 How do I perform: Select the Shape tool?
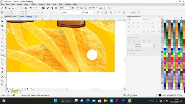point(2,21)
